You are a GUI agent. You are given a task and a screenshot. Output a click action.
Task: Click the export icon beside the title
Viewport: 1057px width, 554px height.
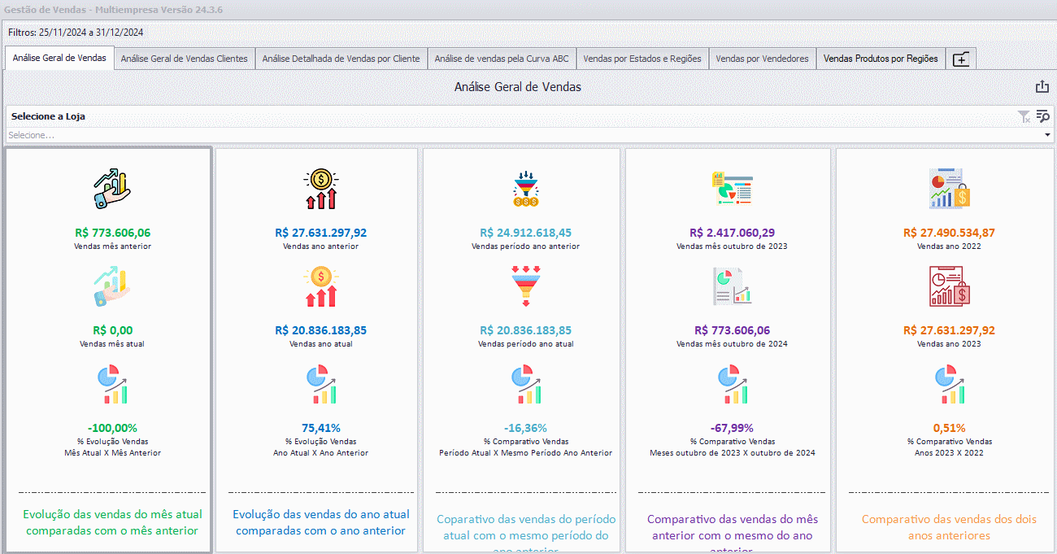(x=1042, y=87)
